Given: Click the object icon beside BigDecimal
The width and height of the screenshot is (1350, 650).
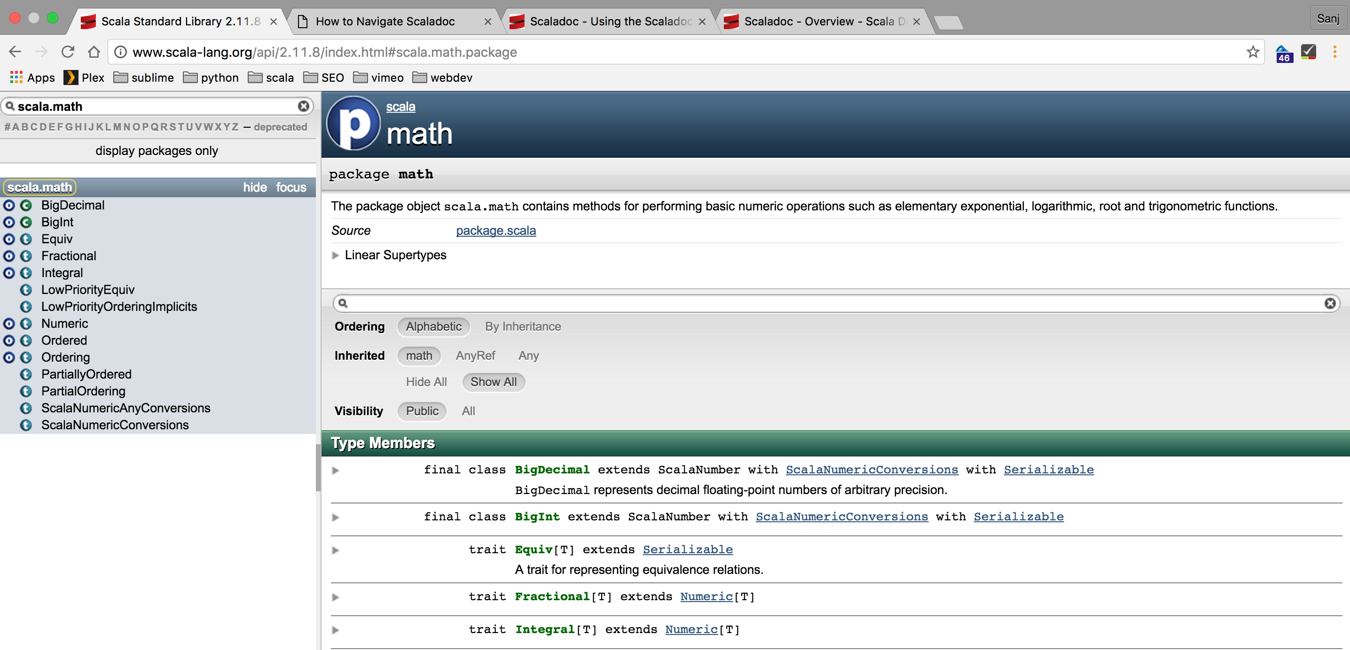Looking at the screenshot, I should point(8,205).
